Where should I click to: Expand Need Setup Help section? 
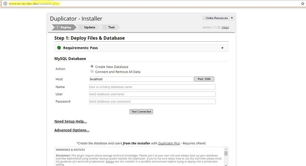pyautogui.click(x=70, y=121)
